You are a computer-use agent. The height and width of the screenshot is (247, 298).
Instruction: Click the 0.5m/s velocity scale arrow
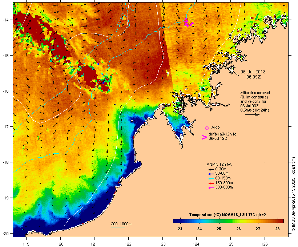click(x=252, y=114)
